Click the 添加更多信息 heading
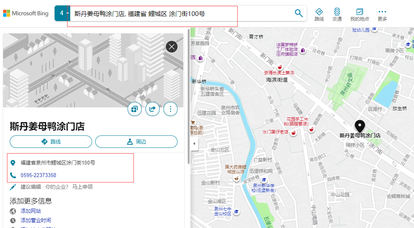 (31, 201)
